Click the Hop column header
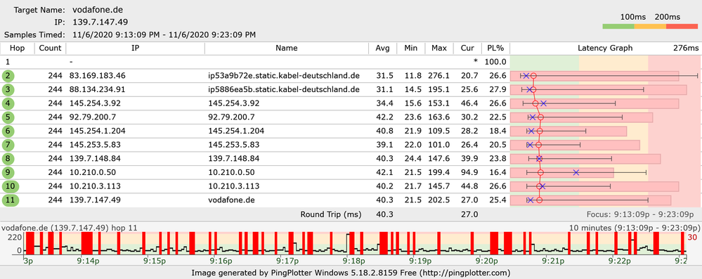The width and height of the screenshot is (702, 279). (17, 48)
